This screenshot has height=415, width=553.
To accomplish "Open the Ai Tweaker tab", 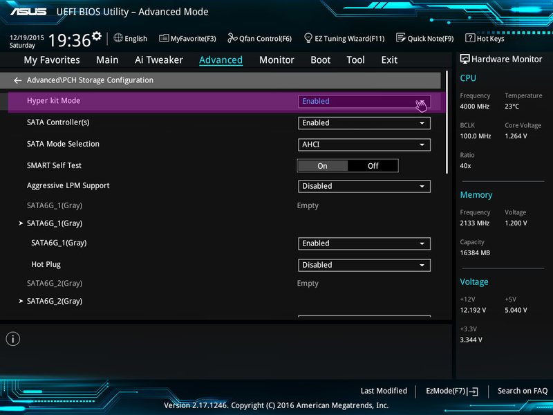I will pyautogui.click(x=159, y=60).
